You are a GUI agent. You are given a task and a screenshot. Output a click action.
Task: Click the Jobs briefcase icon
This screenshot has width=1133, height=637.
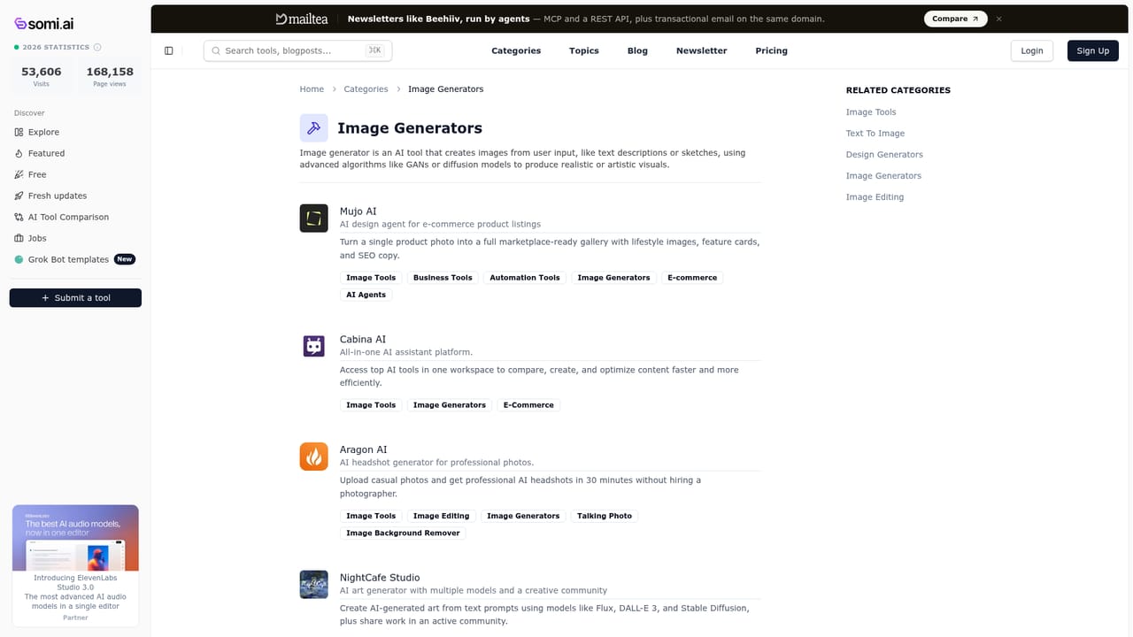tap(19, 238)
